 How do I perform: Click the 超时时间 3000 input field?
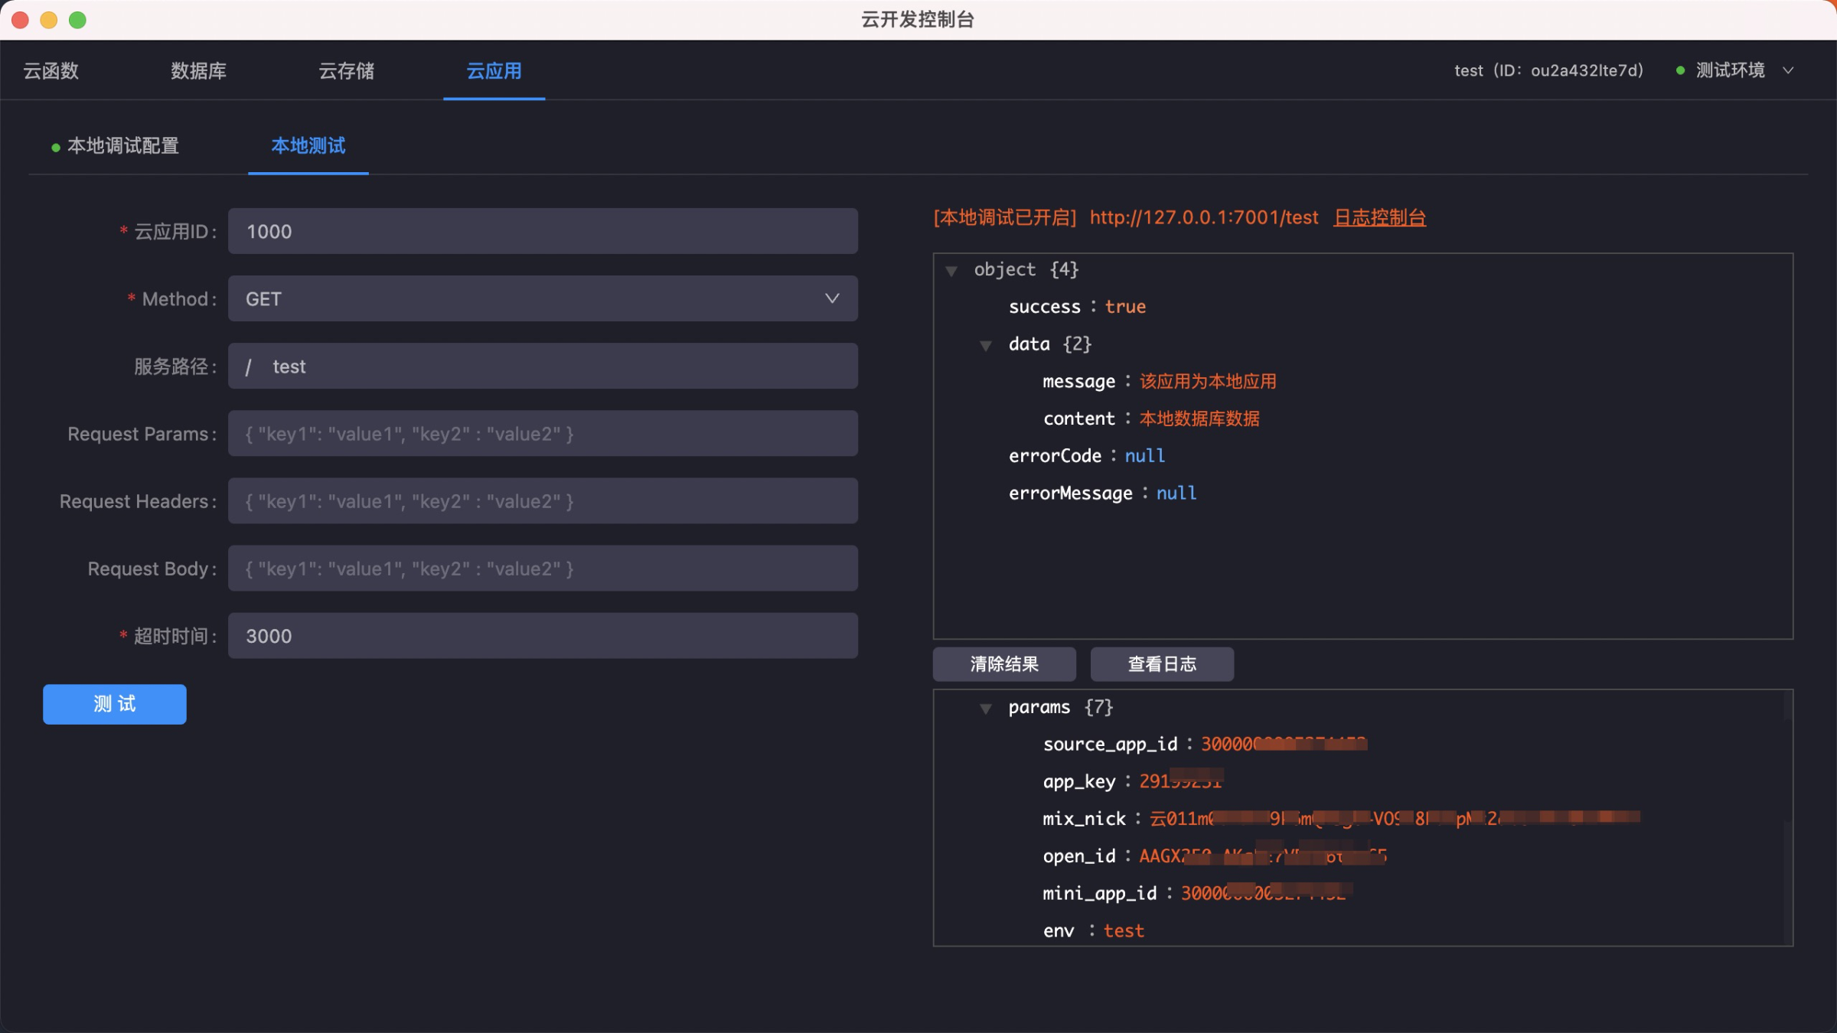(543, 635)
